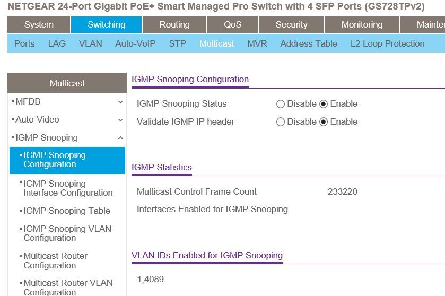Open the Monitoring tab
This screenshot has width=445, height=296.
(362, 24)
